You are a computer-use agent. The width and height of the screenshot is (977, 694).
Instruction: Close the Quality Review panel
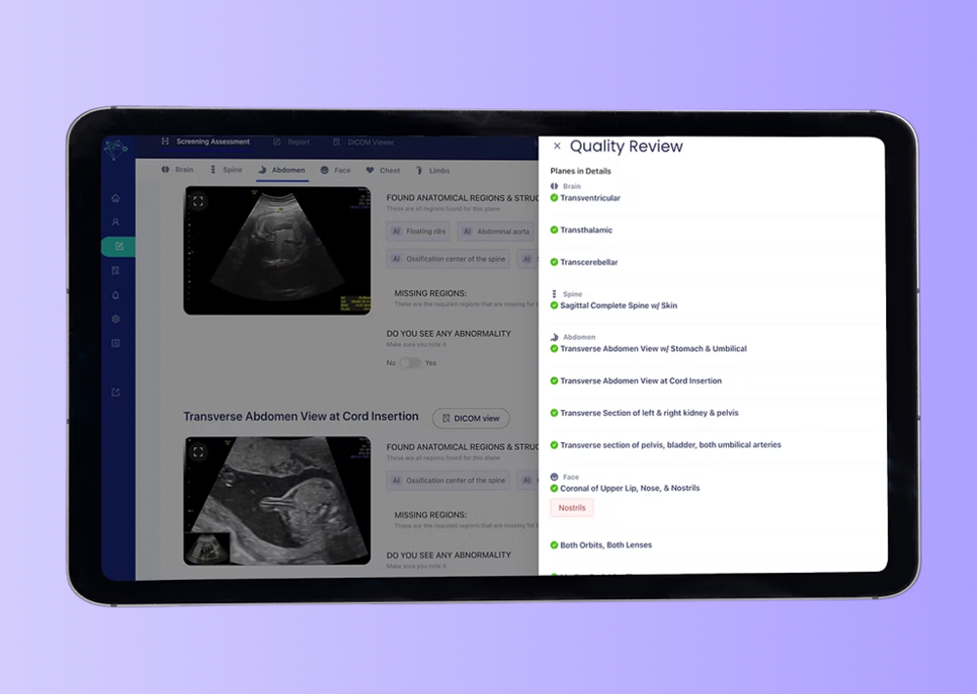click(x=557, y=146)
